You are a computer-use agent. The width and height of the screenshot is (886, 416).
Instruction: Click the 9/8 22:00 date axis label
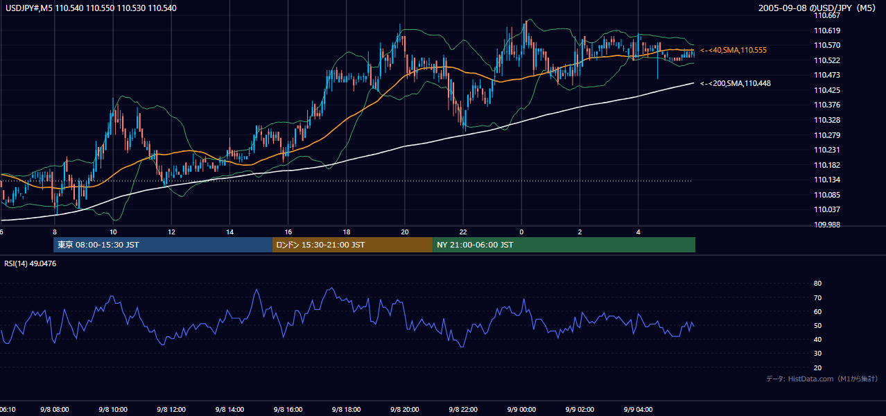click(462, 410)
